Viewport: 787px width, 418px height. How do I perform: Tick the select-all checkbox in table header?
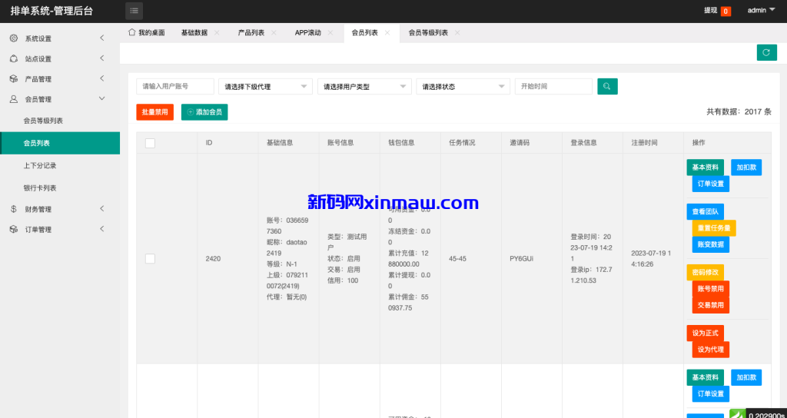coord(150,143)
